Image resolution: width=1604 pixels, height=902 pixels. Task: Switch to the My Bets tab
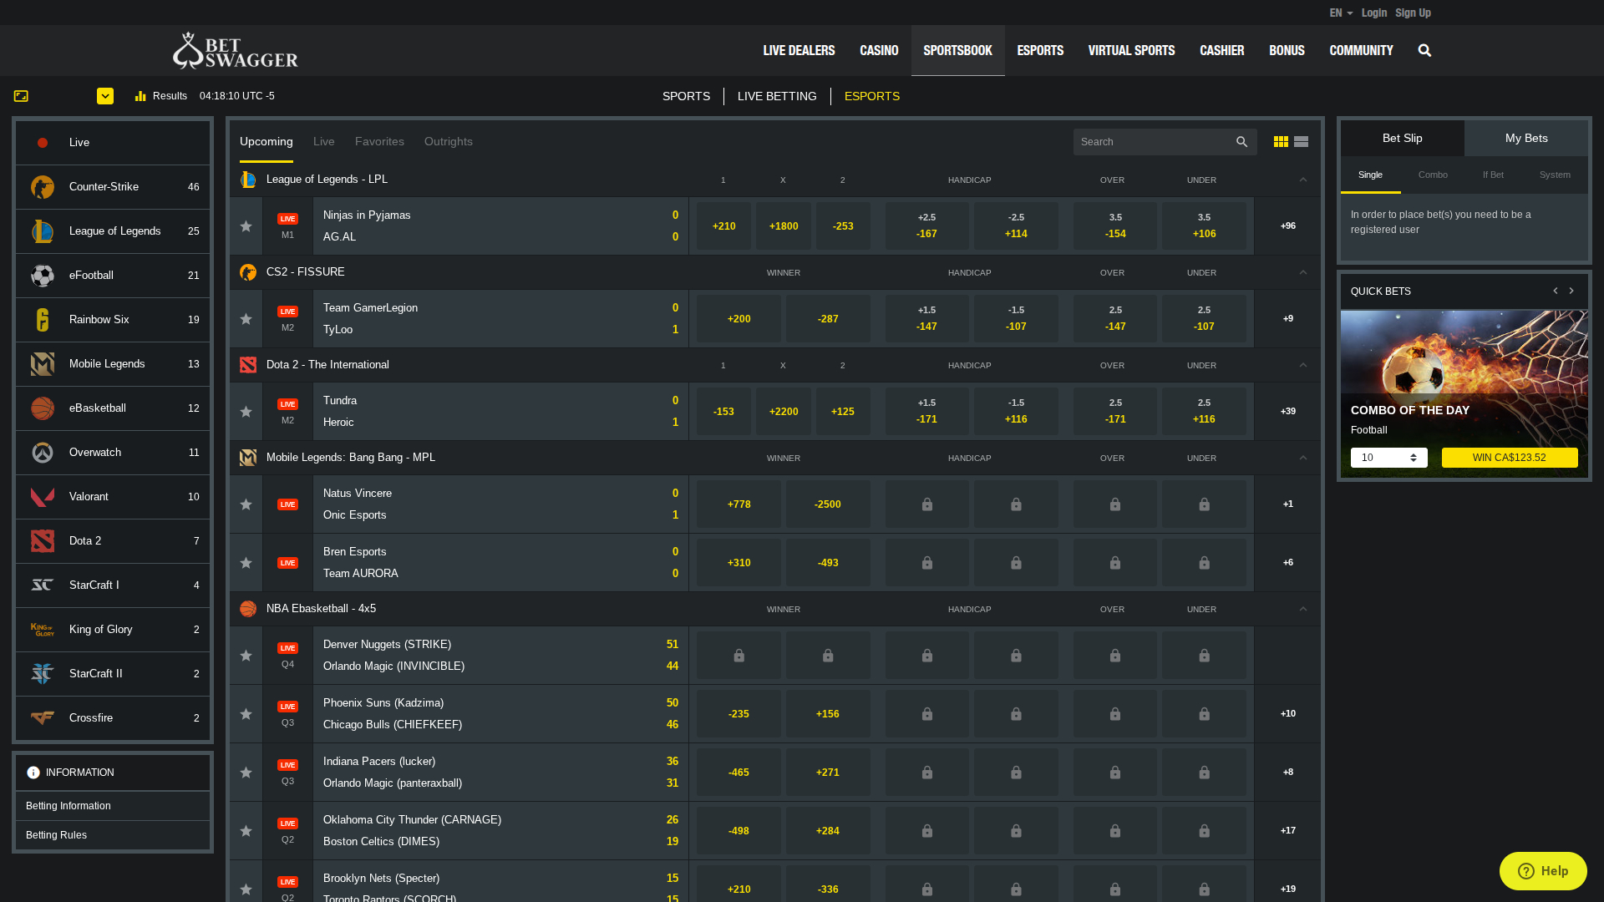(x=1526, y=137)
